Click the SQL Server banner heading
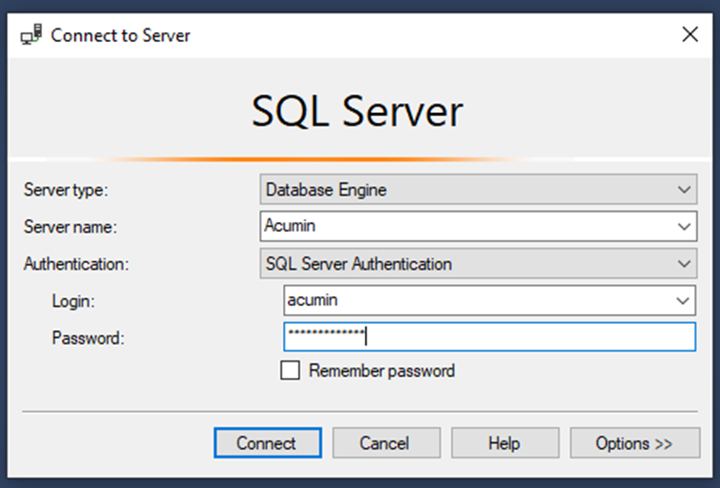 pyautogui.click(x=357, y=111)
